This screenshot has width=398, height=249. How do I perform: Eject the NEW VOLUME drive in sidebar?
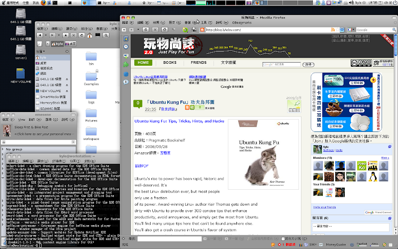point(67,91)
